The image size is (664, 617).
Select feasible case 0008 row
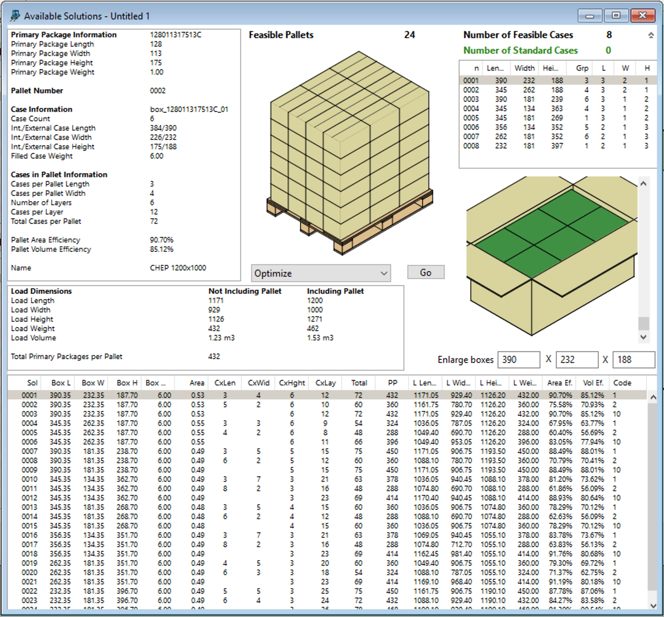pos(558,146)
